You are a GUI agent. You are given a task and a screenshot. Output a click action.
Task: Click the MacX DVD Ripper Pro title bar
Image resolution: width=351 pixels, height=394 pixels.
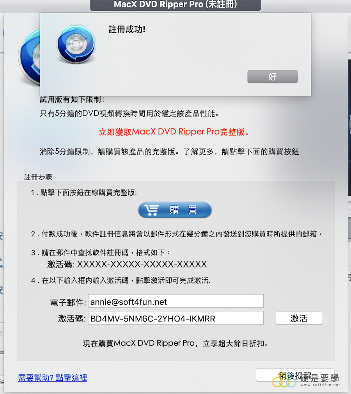(175, 5)
